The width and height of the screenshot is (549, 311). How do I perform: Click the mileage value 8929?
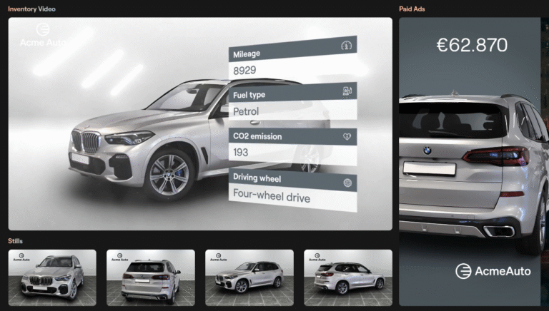(245, 70)
